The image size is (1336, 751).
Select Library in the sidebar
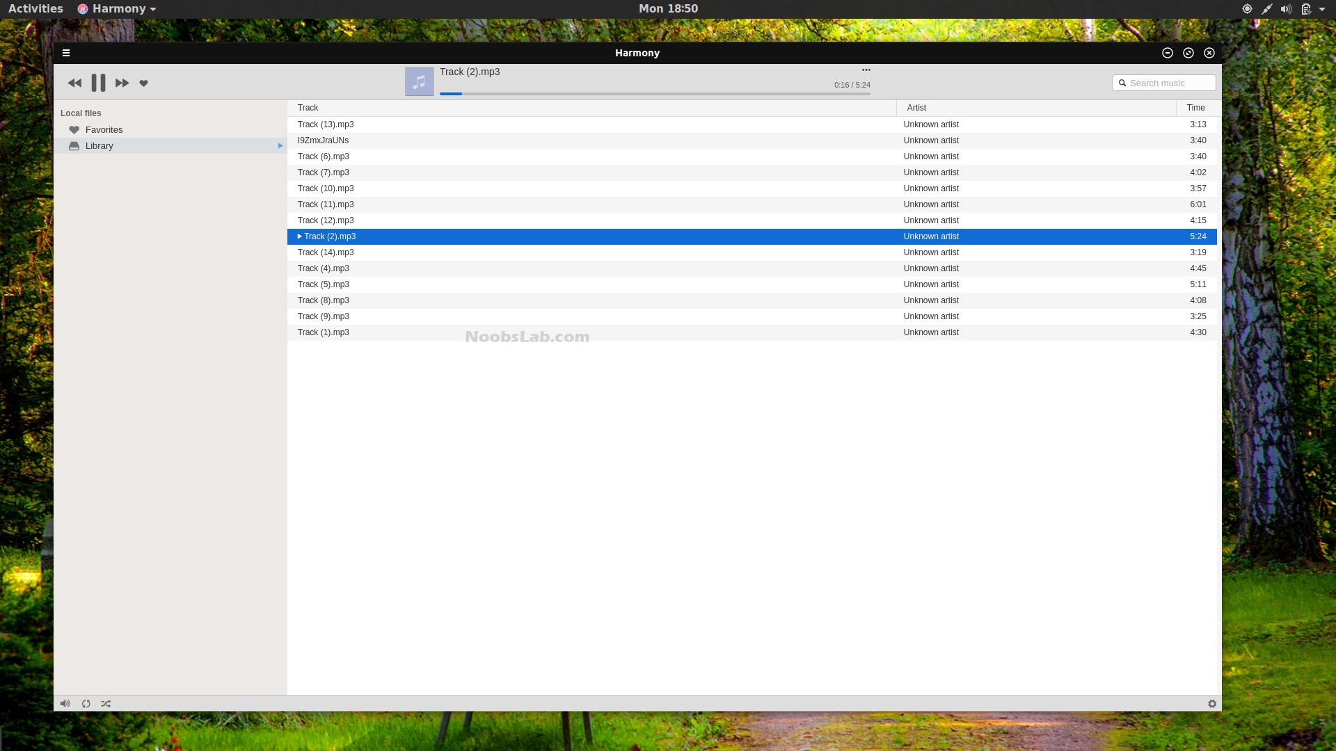pyautogui.click(x=170, y=146)
